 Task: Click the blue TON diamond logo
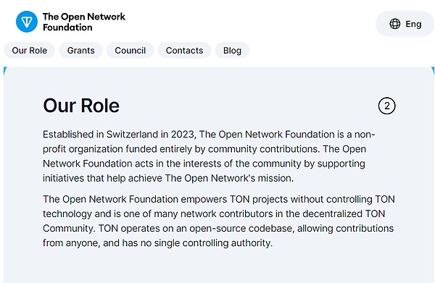[x=27, y=22]
